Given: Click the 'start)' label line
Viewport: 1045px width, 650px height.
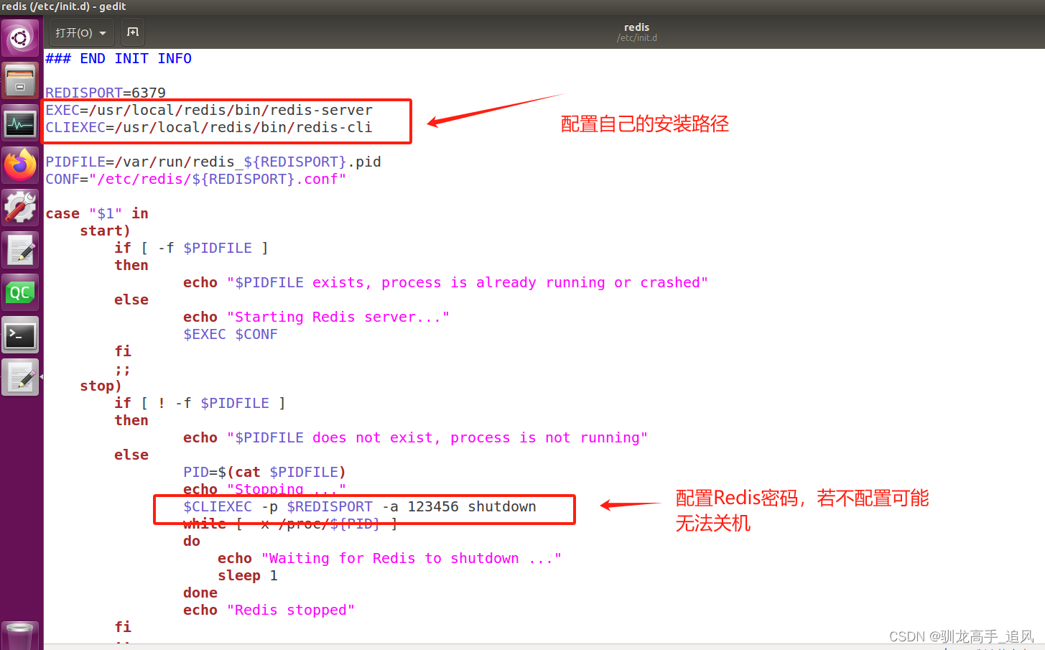Looking at the screenshot, I should pos(105,231).
